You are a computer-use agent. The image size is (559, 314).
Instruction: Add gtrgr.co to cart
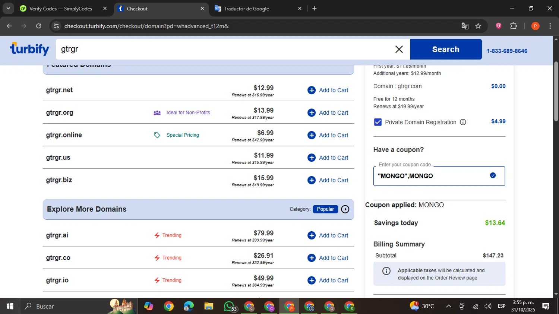pos(328,258)
